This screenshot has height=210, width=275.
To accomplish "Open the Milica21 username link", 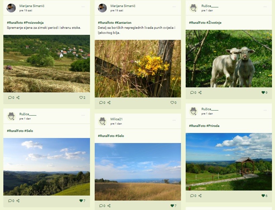I will coord(117,119).
